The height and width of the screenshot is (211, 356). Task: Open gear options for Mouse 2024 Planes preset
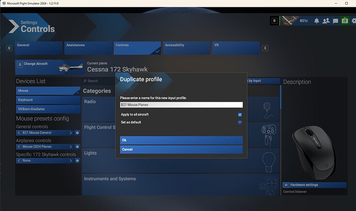[x=77, y=147]
